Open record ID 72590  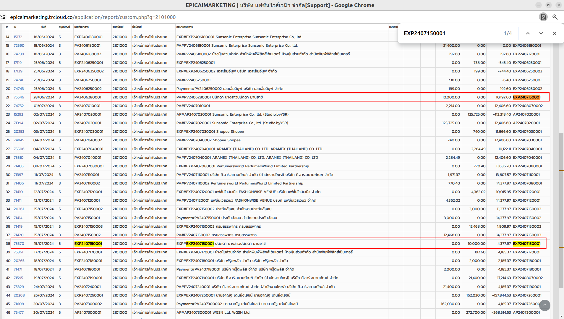tap(19, 46)
